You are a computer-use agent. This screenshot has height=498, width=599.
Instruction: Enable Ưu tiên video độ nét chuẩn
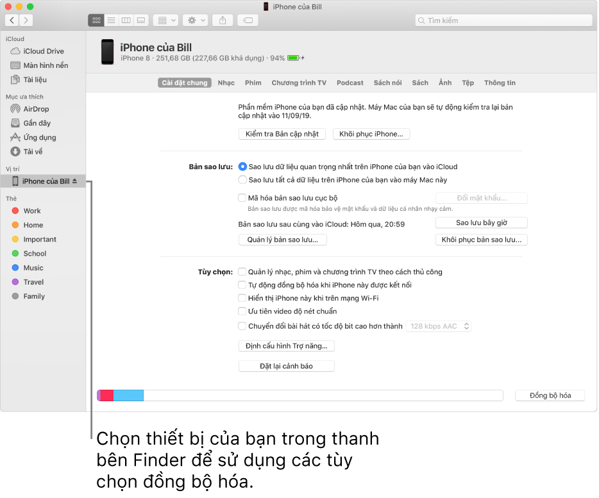pos(242,311)
